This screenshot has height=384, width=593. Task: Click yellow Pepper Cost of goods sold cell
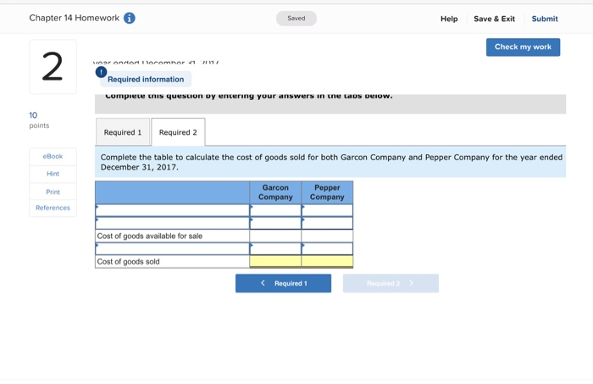pos(327,261)
